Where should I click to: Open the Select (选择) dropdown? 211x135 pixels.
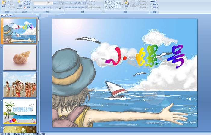point(154,8)
